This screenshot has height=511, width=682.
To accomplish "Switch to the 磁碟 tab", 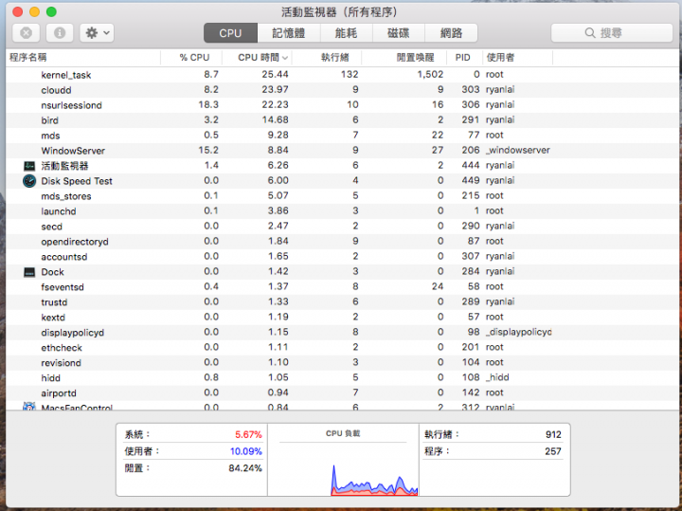I will click(x=399, y=32).
